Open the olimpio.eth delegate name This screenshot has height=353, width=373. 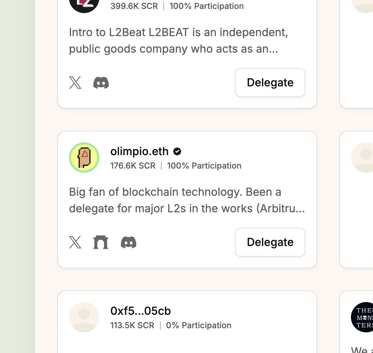point(139,151)
